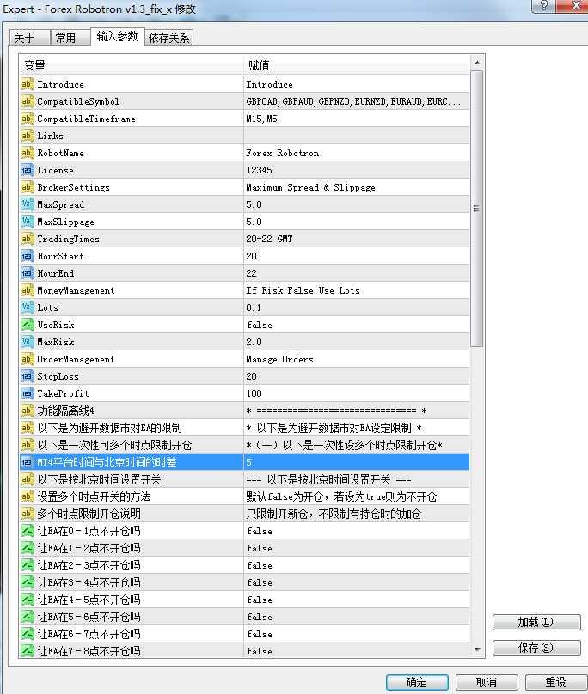Select the 多个时点限制开仓说明 row
Viewport: 588px width, 694px height.
click(245, 514)
